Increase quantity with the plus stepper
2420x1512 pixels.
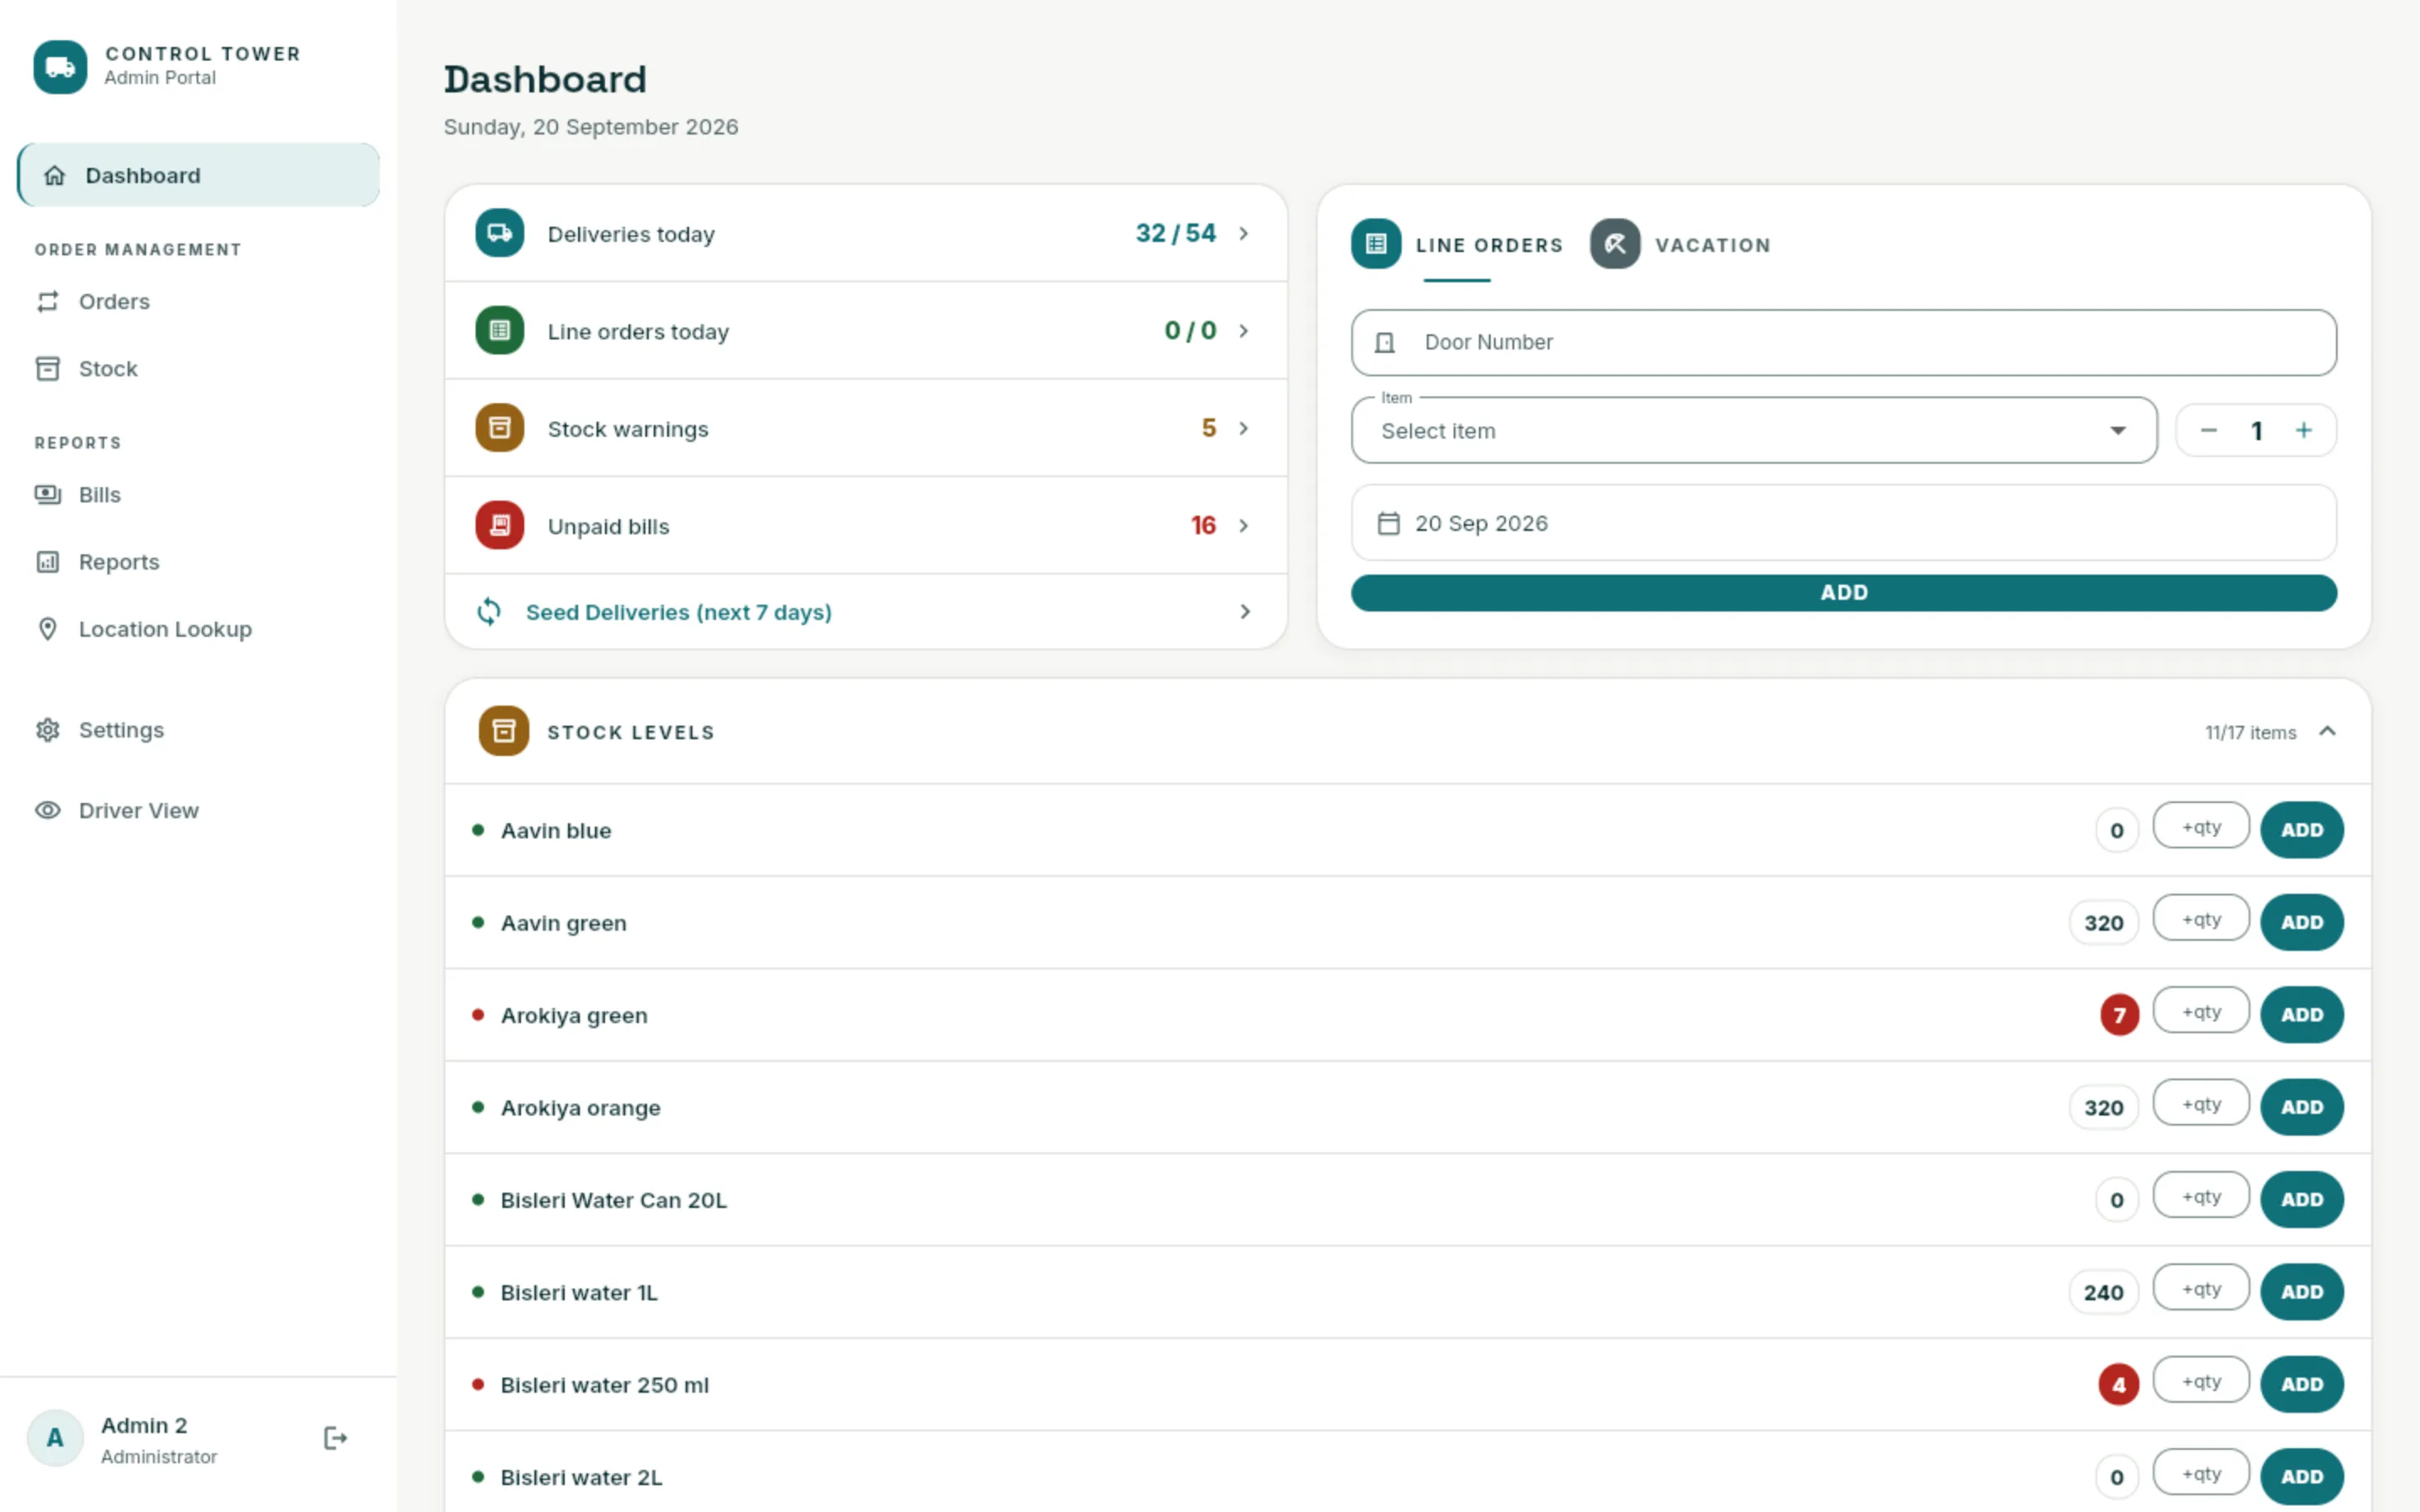pos(2304,430)
